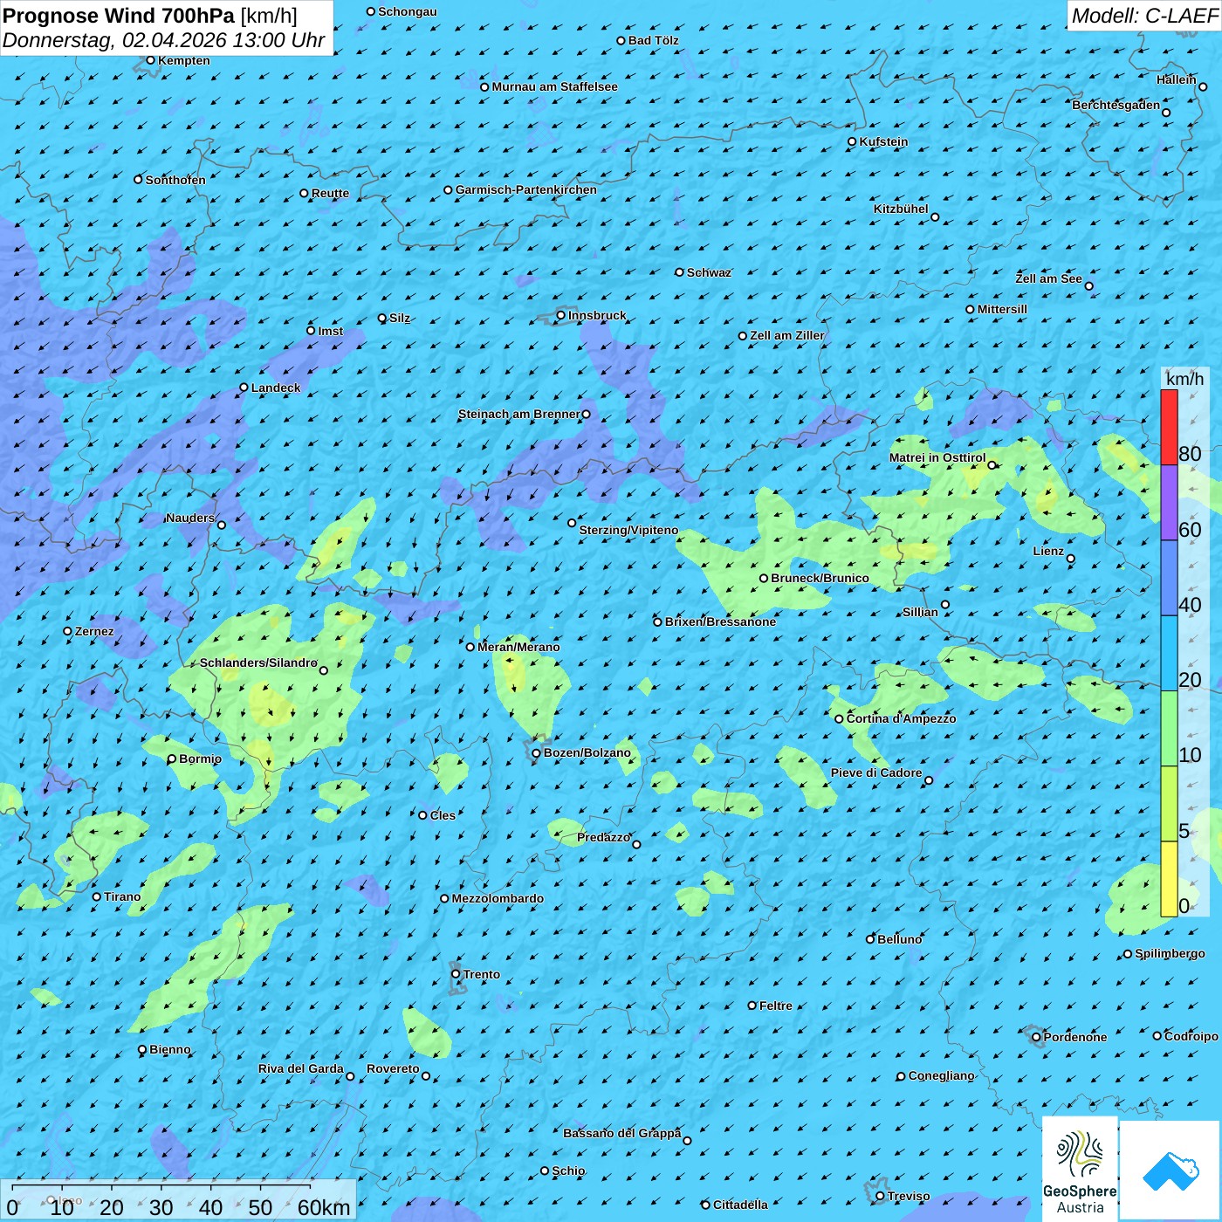Screen dimensions: 1222x1222
Task: Click the 'Cles' label
Action: click(x=443, y=815)
